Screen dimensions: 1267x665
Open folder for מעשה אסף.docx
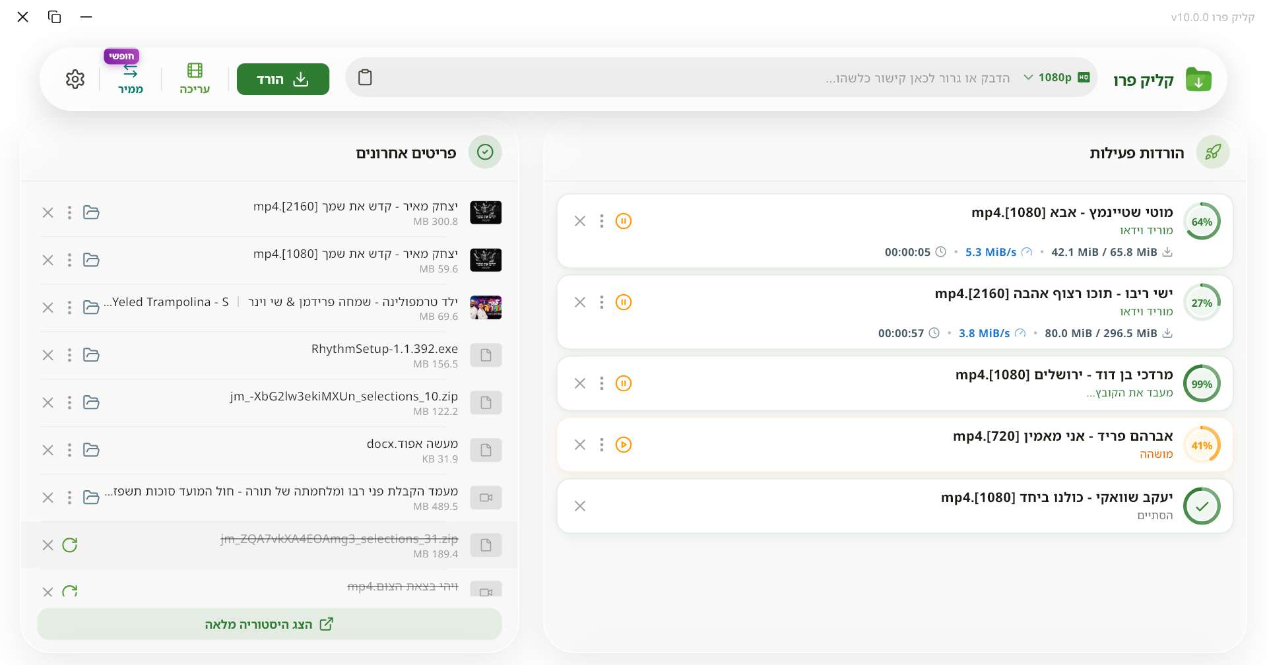tap(91, 450)
